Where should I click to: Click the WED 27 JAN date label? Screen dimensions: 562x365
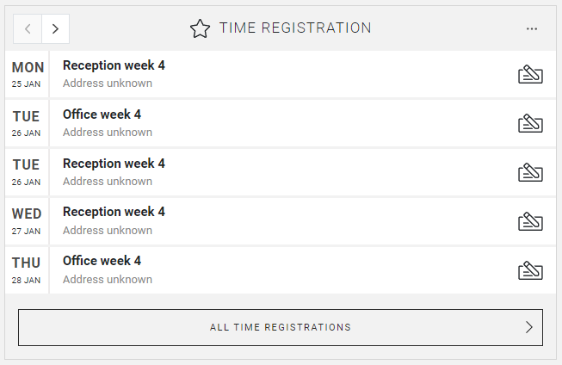pos(27,220)
